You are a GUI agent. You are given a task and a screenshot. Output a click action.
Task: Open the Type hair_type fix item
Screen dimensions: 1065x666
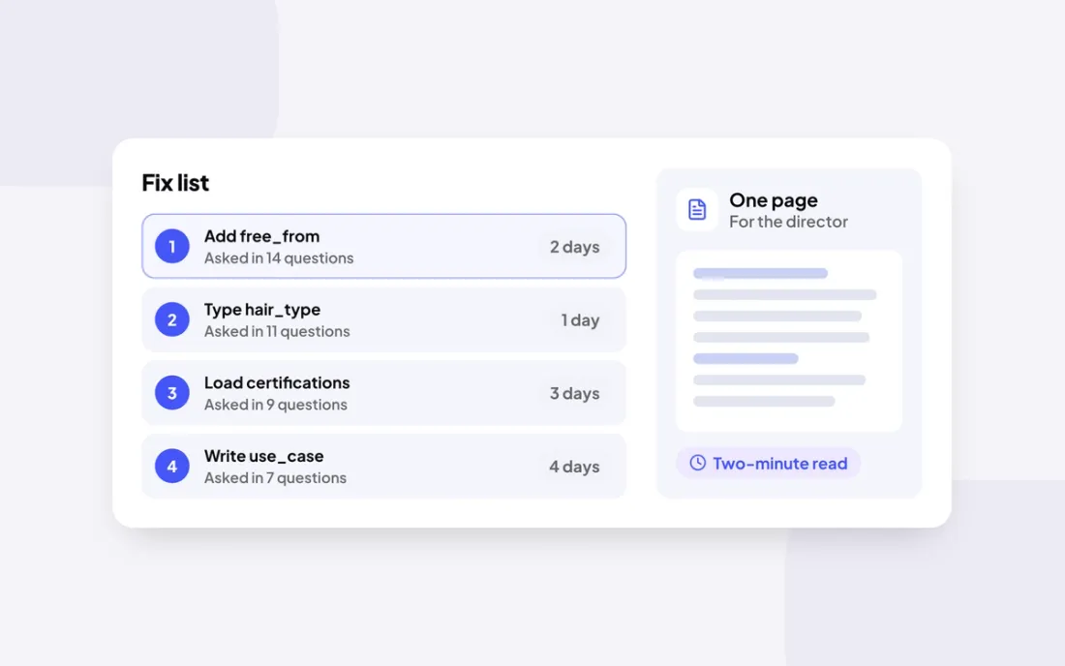click(x=383, y=319)
